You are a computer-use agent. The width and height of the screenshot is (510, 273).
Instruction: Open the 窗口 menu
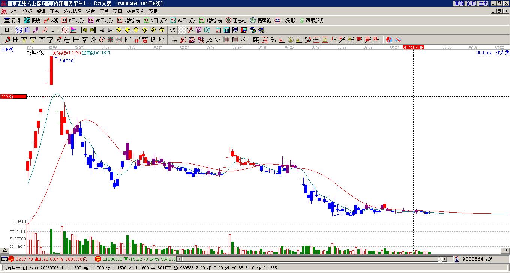117,12
